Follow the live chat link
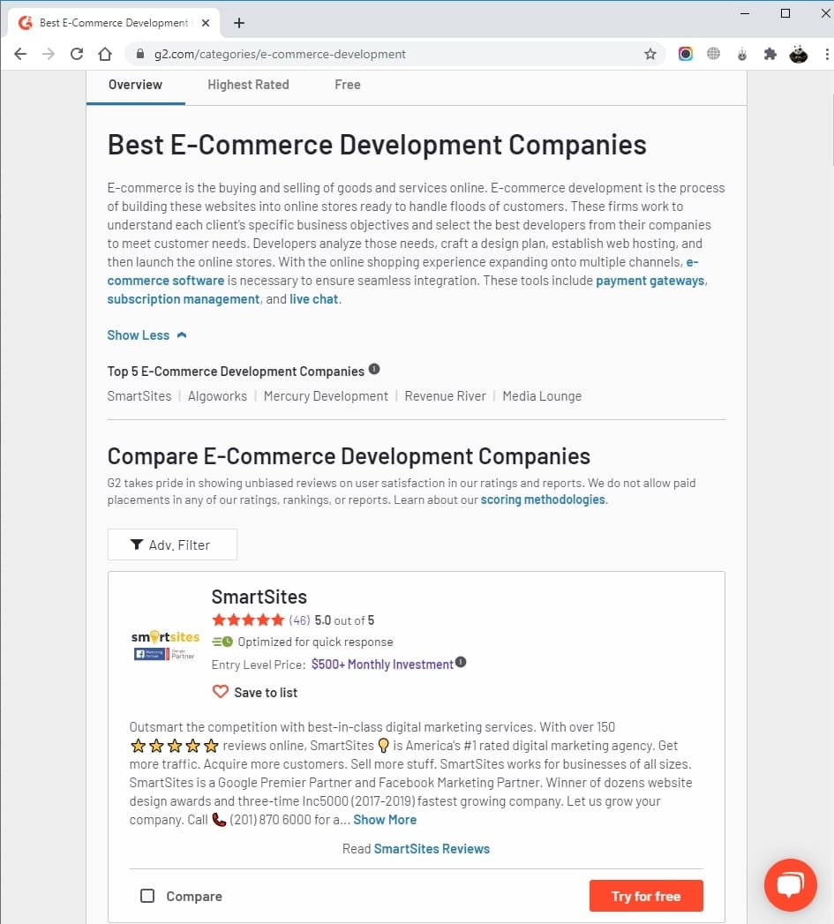The image size is (834, 924). coord(313,299)
